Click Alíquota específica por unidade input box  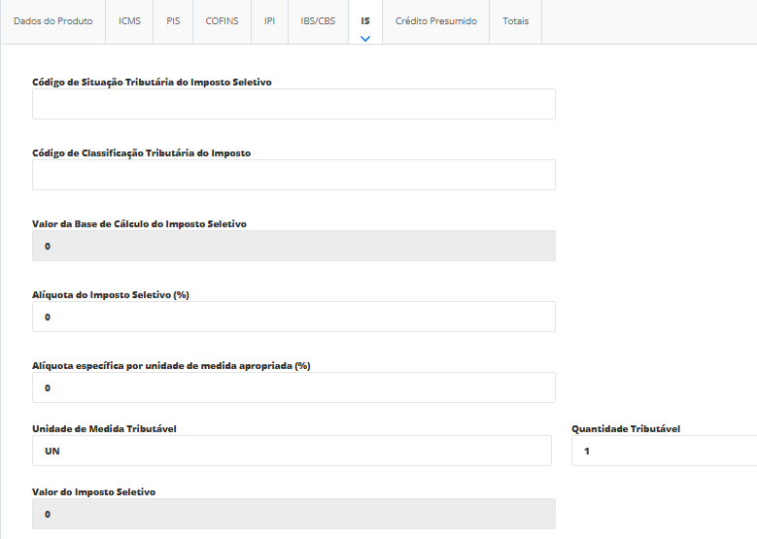tap(293, 387)
